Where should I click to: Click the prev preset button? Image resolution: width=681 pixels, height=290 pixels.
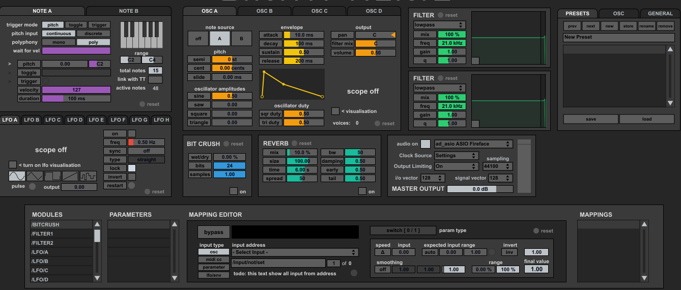coord(572,26)
